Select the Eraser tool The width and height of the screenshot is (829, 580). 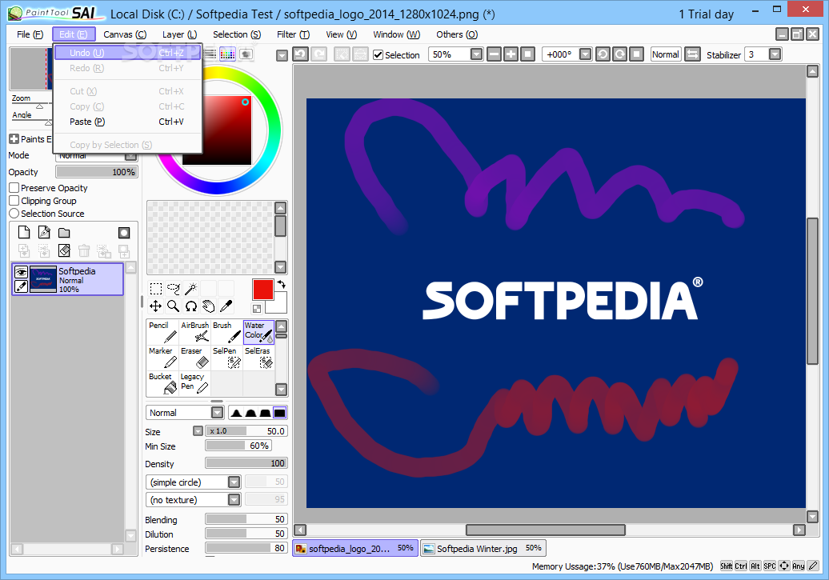(194, 358)
